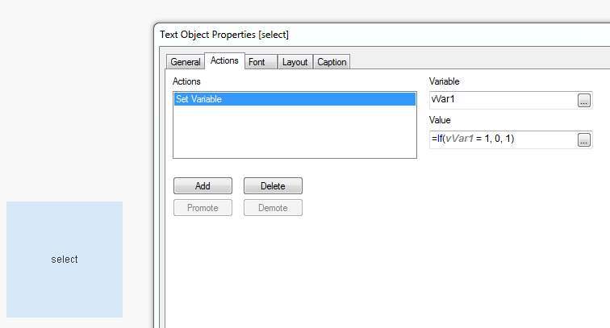The width and height of the screenshot is (610, 328).
Task: Click the Text Object Properties title bar
Action: click(323, 35)
